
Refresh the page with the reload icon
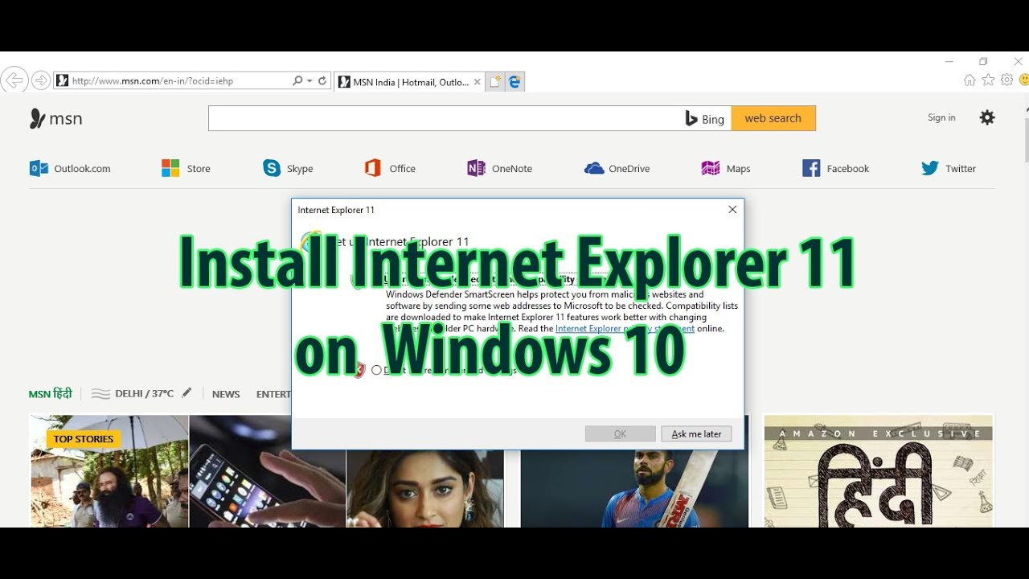[322, 80]
